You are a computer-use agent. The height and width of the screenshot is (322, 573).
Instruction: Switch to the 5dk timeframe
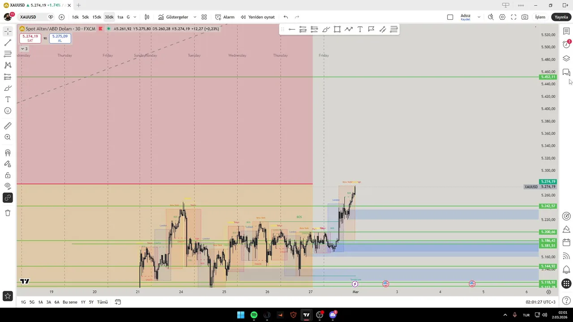pyautogui.click(x=86, y=17)
